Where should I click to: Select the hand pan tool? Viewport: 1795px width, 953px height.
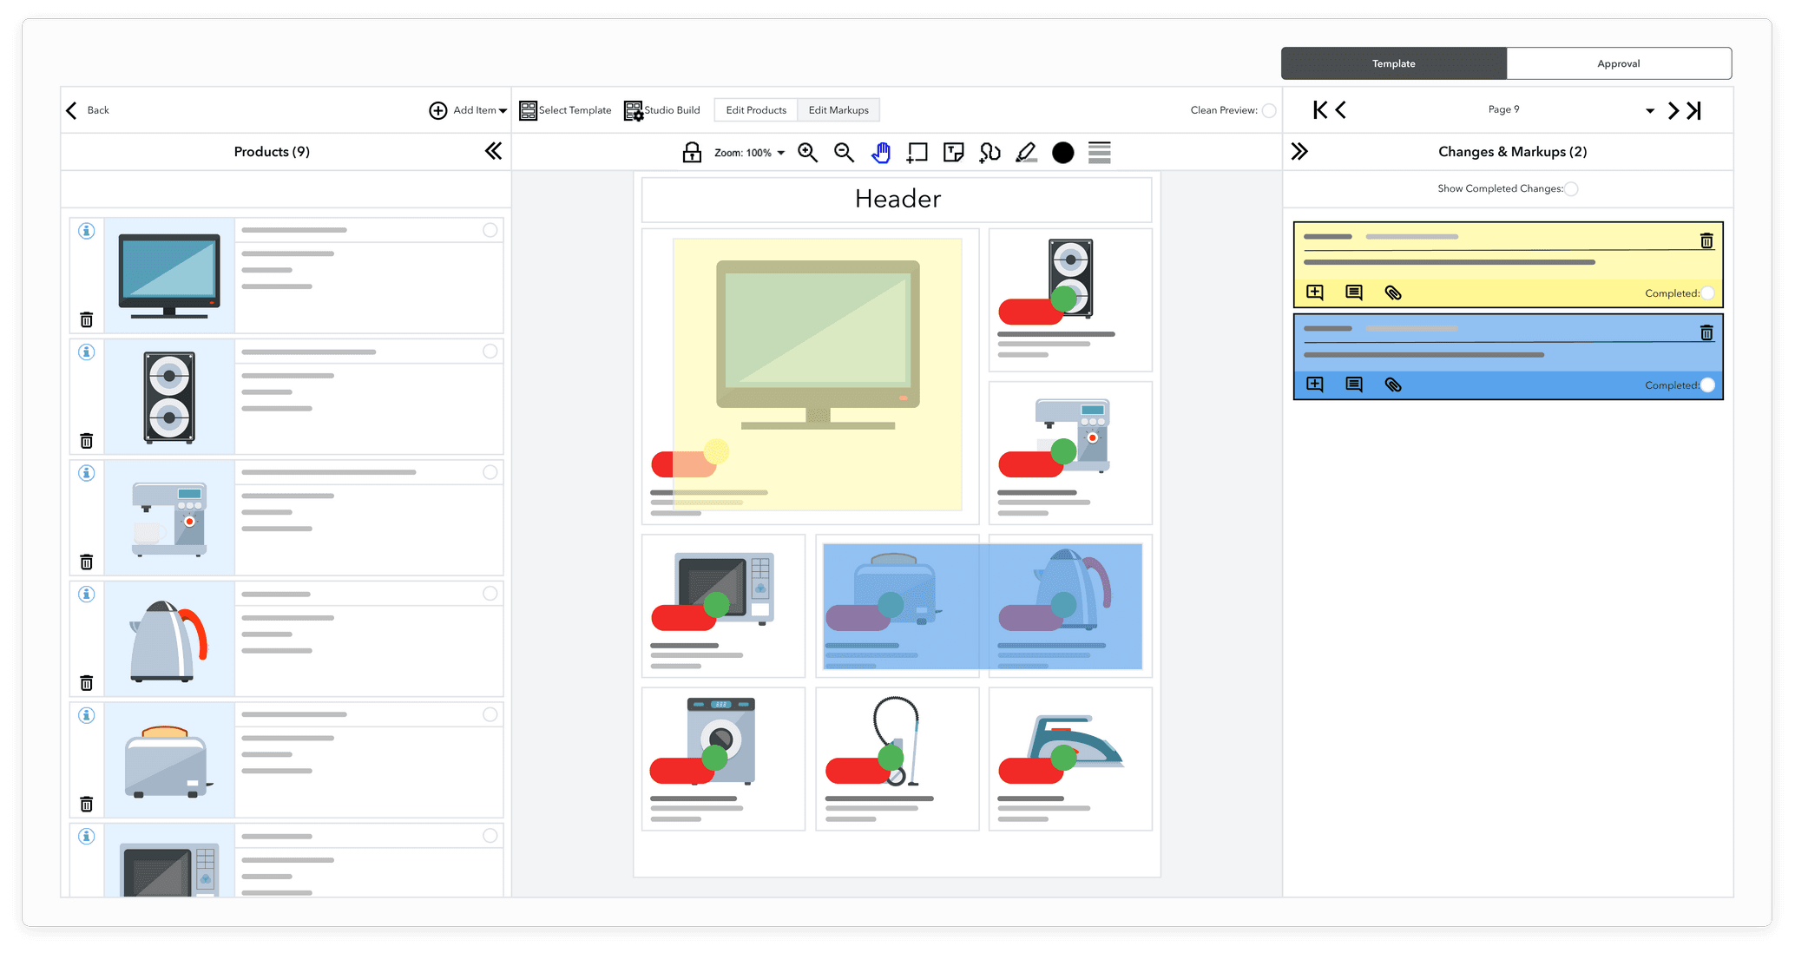(881, 153)
